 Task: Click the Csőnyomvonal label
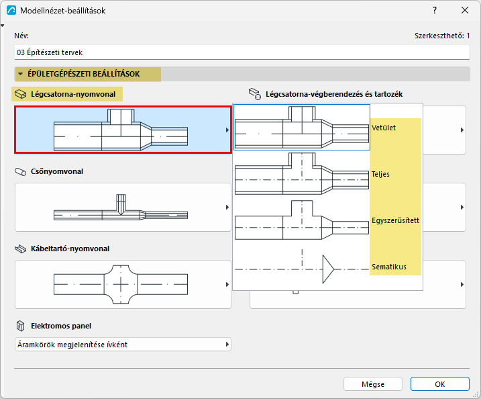[57, 171]
